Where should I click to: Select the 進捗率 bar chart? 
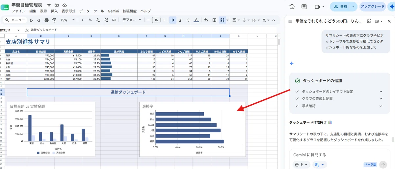coord(193,129)
